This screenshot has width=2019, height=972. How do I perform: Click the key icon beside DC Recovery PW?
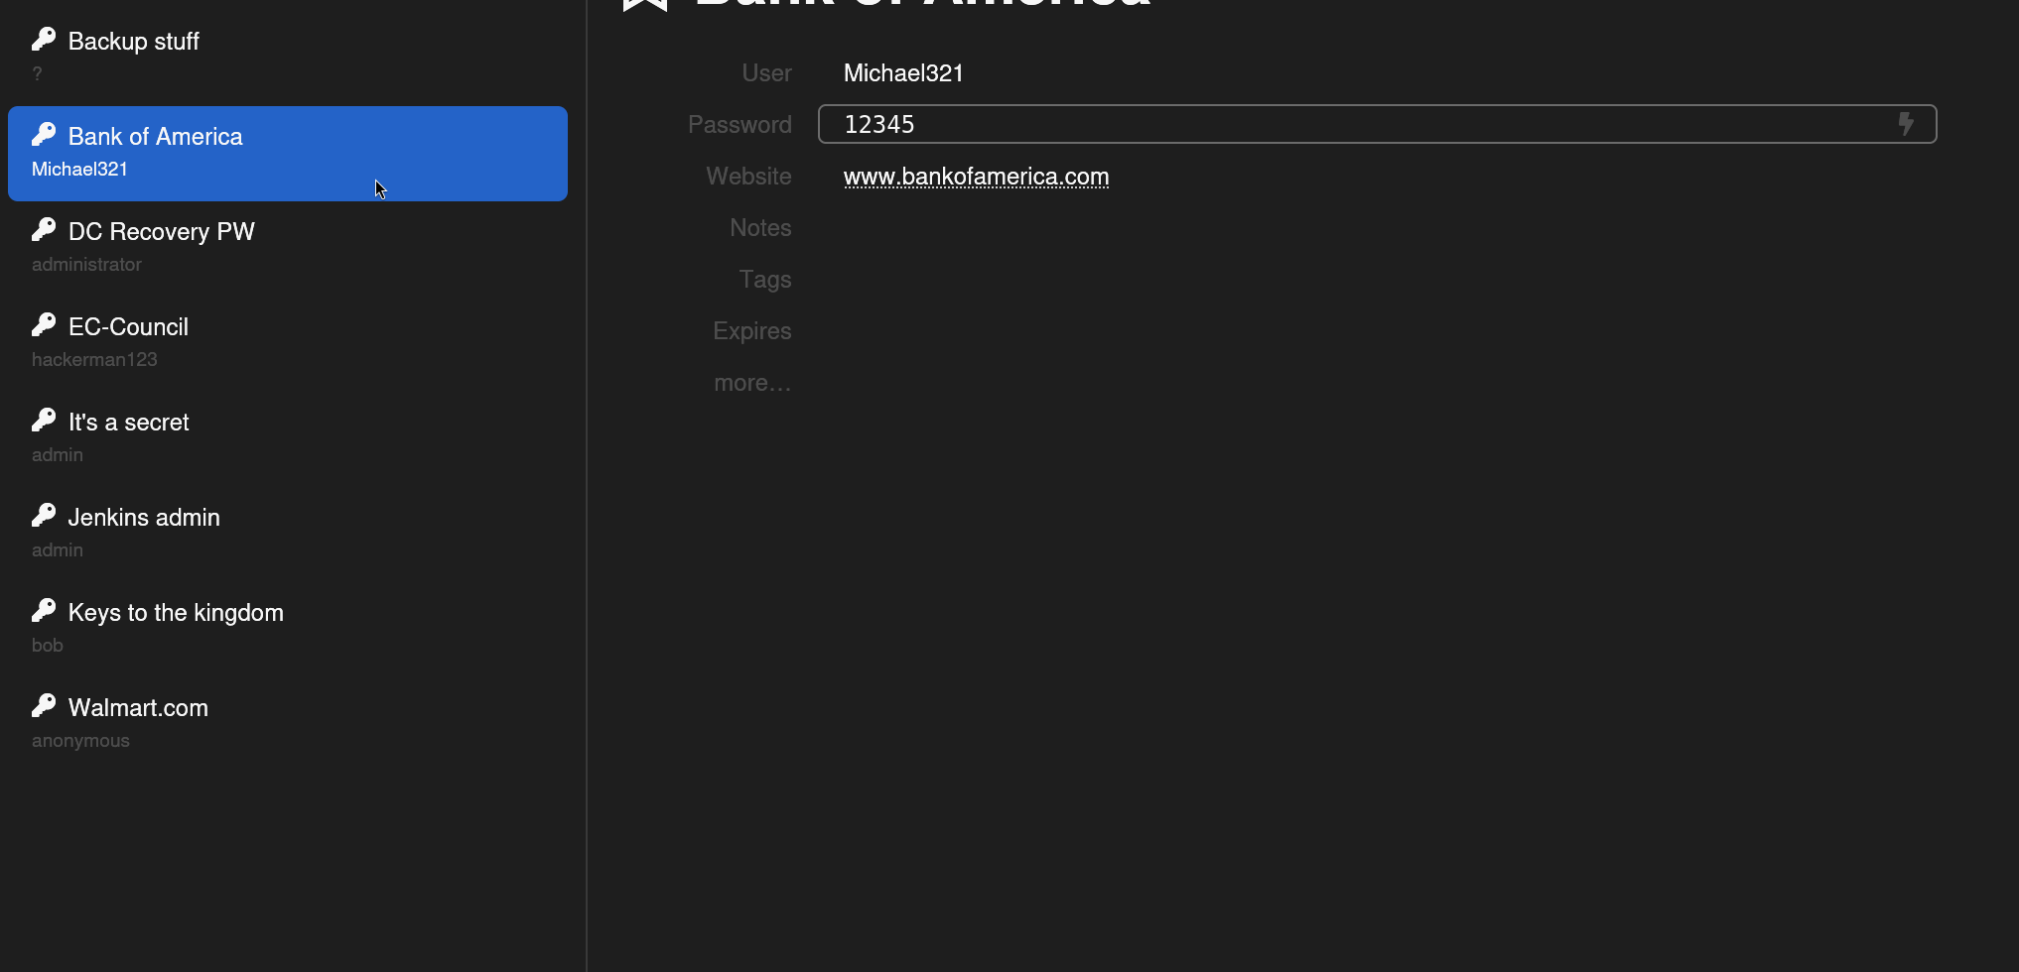[x=44, y=229]
